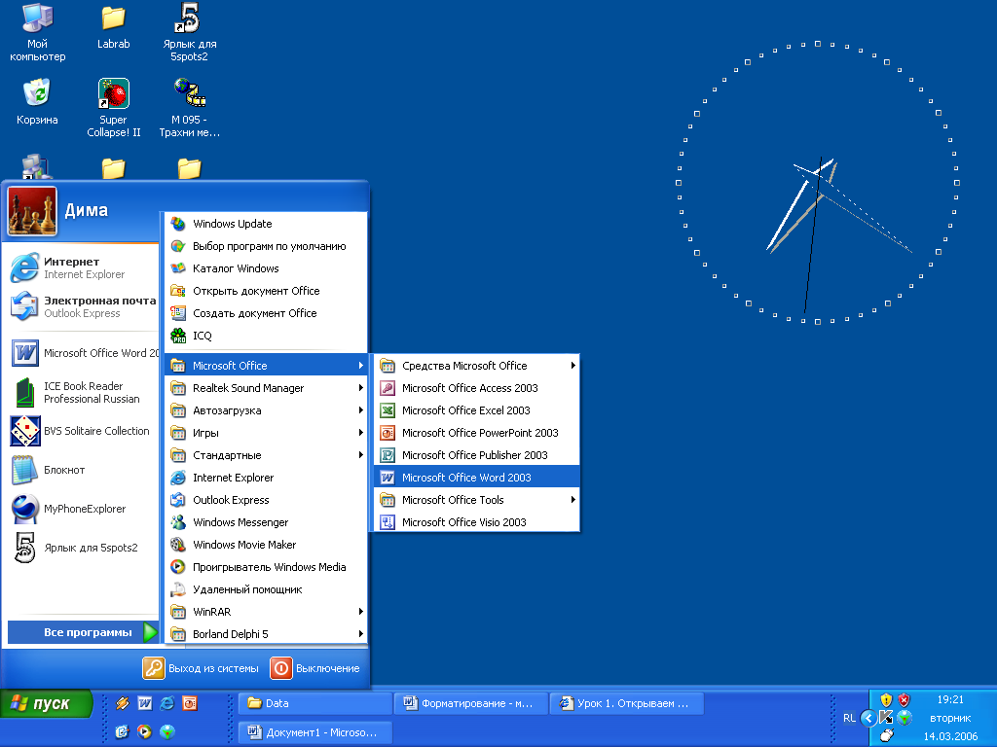Click Выключение (shut down) button
The image size is (997, 747).
point(315,668)
